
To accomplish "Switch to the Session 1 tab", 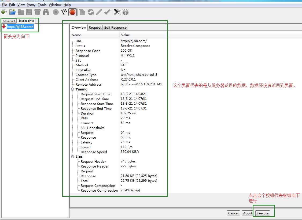I will (x=9, y=21).
